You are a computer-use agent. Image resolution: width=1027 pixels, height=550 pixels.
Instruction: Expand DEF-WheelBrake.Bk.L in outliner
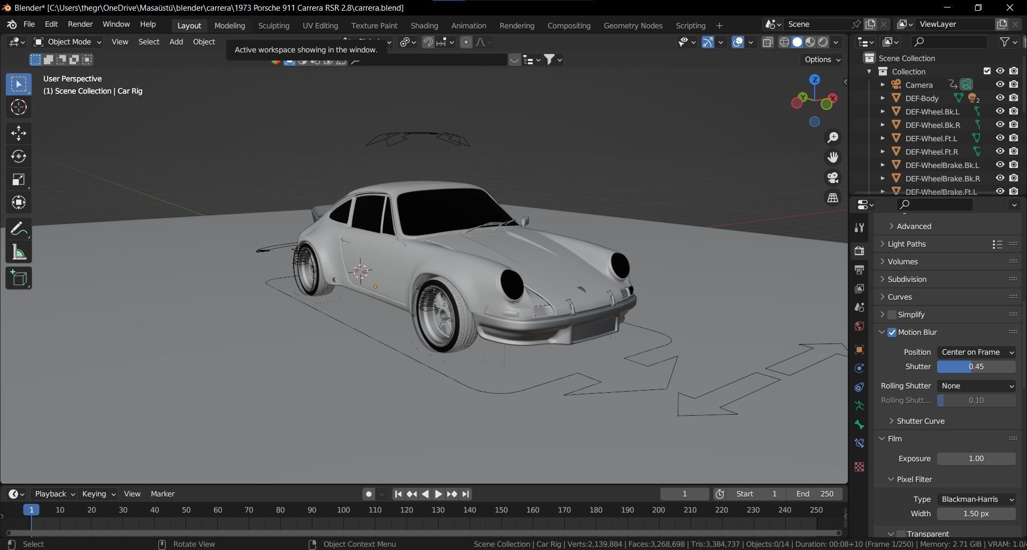pyautogui.click(x=883, y=165)
